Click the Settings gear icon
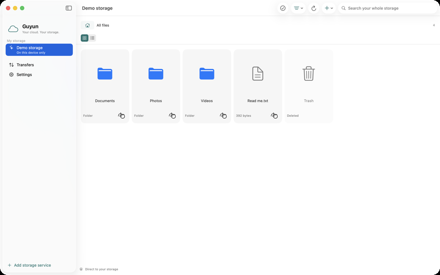 [11, 75]
